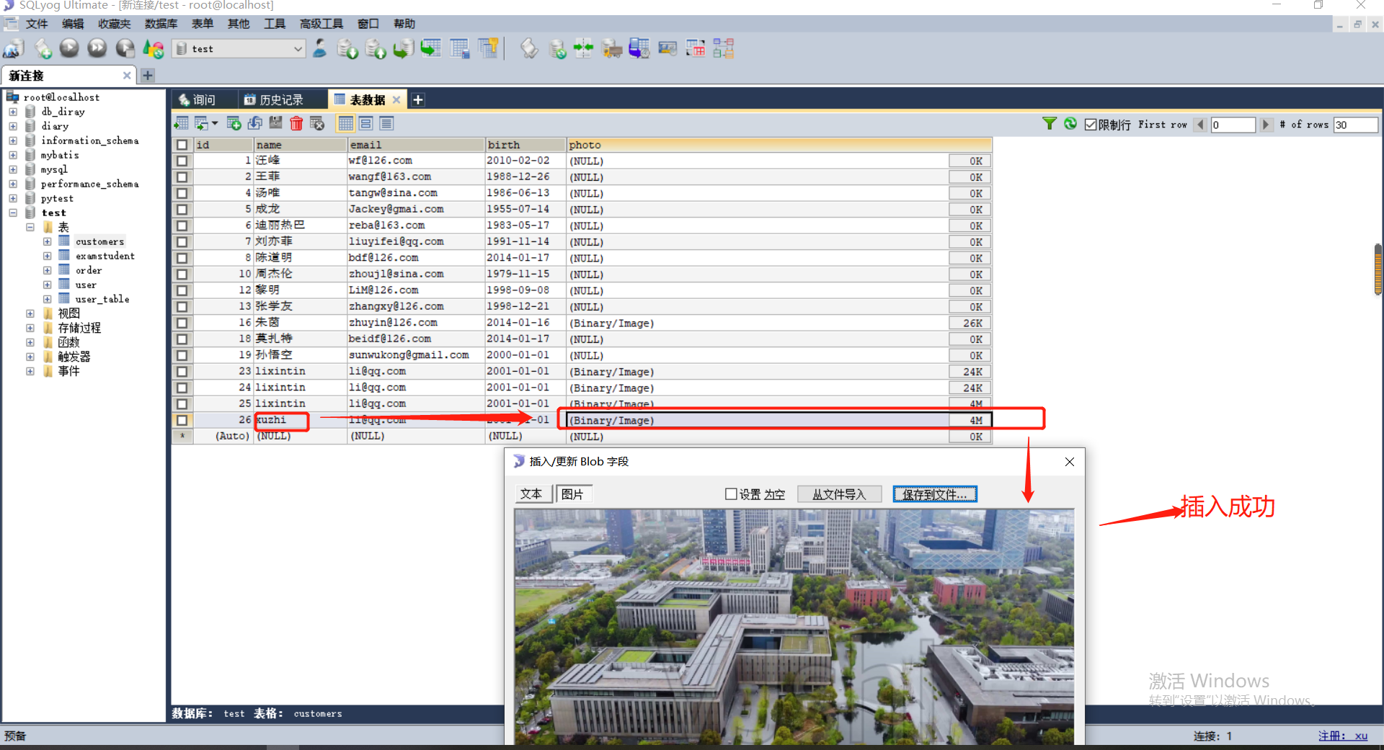Click the duplicate current row icon
This screenshot has width=1384, height=750.
(x=255, y=124)
